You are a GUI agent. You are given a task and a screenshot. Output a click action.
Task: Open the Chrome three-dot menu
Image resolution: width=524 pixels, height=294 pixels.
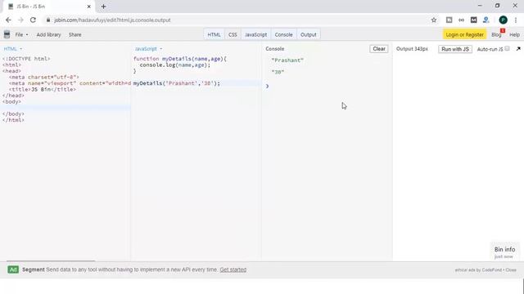coord(516,20)
